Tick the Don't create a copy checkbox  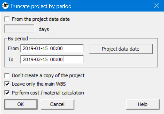[x=7, y=75]
